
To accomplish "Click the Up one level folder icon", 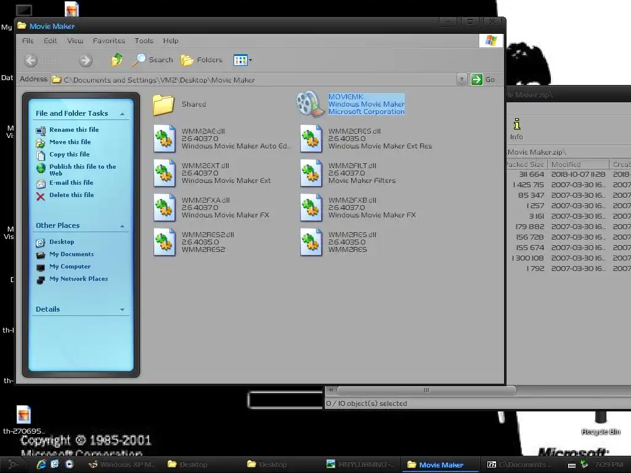I will [116, 60].
